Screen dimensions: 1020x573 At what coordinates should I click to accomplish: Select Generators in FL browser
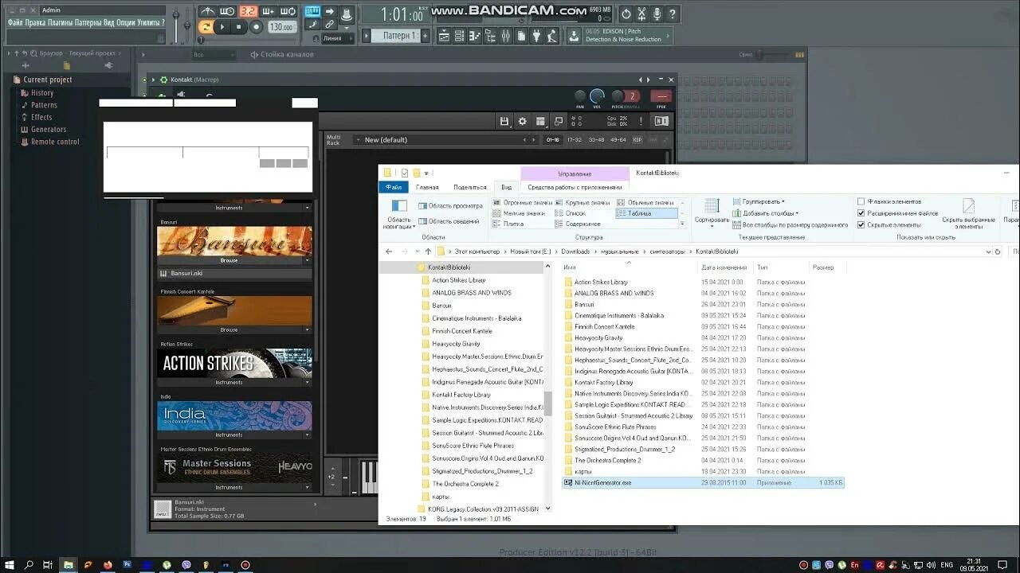(x=49, y=129)
